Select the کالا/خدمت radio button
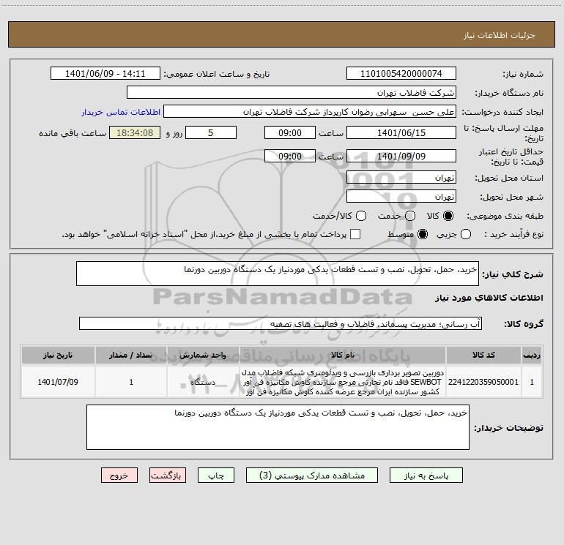 coord(361,216)
